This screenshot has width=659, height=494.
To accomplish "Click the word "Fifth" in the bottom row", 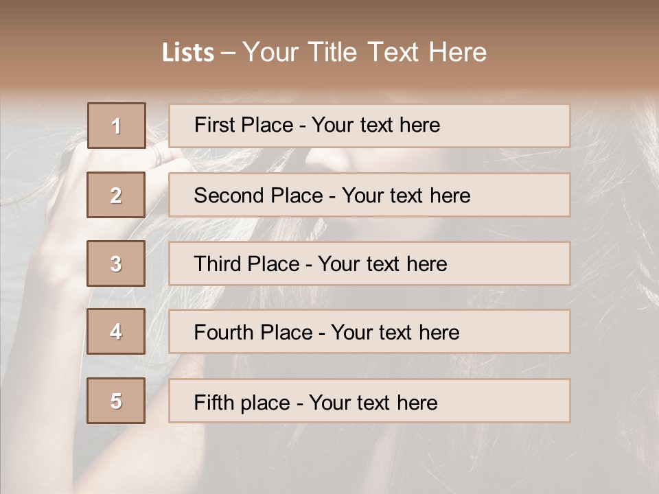I will 214,402.
